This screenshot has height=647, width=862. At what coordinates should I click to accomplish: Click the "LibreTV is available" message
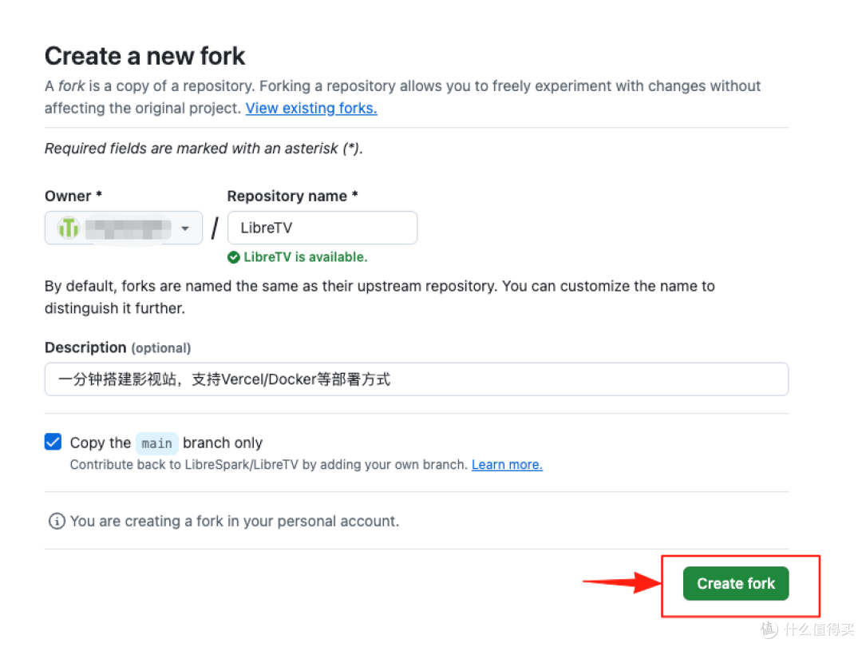(x=305, y=257)
